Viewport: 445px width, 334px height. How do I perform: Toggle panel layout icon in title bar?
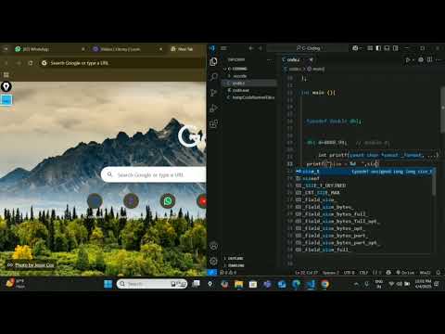[x=387, y=48]
